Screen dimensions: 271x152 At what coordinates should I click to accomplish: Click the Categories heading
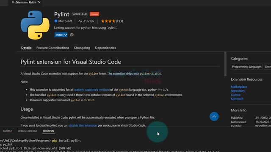pyautogui.click(x=239, y=59)
